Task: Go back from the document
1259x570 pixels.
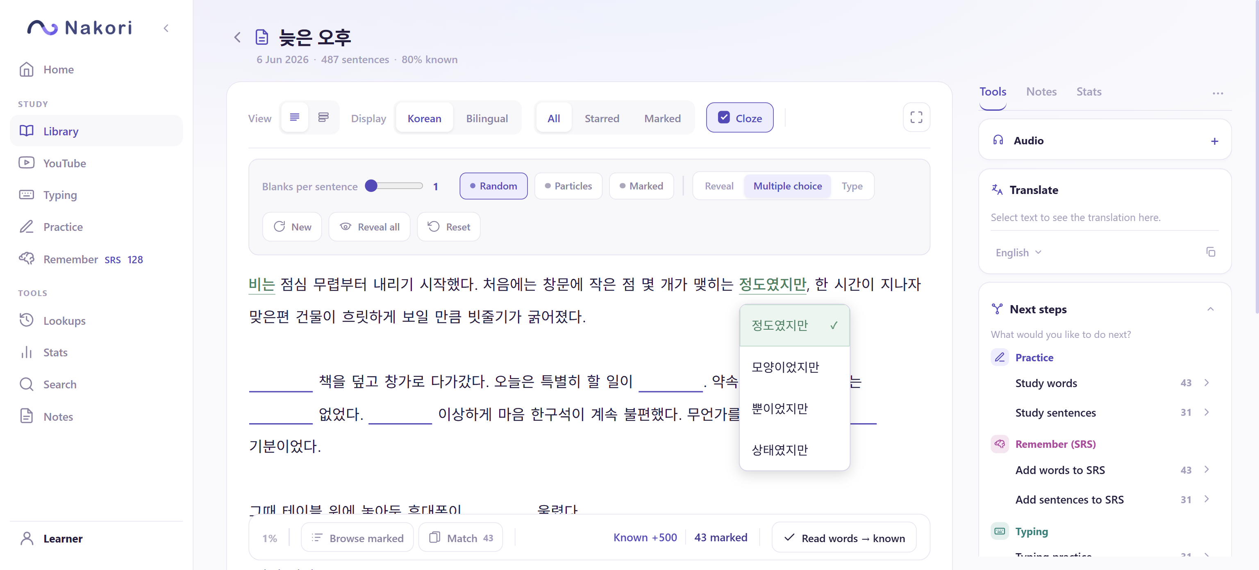Action: 238,37
